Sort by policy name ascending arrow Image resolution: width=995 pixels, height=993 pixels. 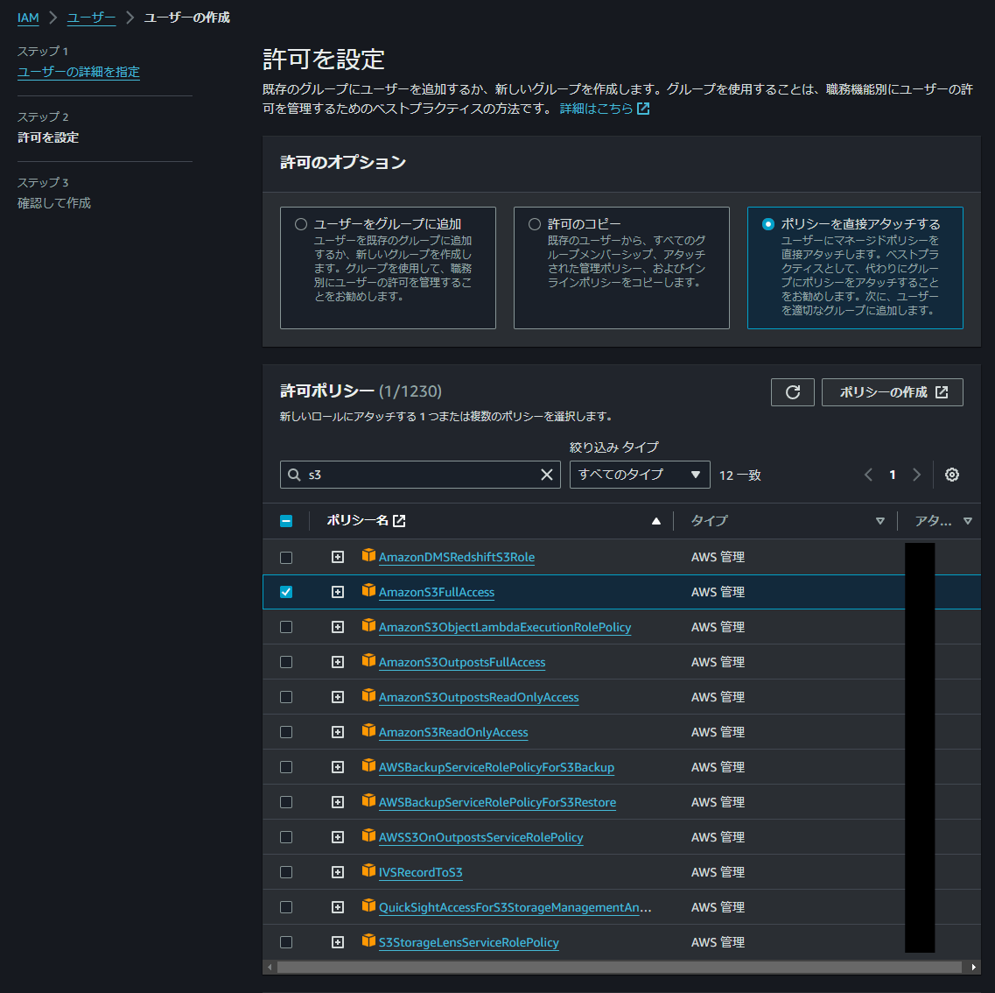[656, 521]
